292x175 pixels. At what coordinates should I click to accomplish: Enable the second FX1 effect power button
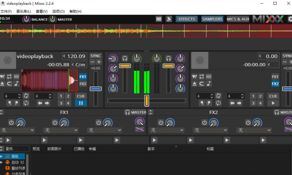click(x=55, y=123)
